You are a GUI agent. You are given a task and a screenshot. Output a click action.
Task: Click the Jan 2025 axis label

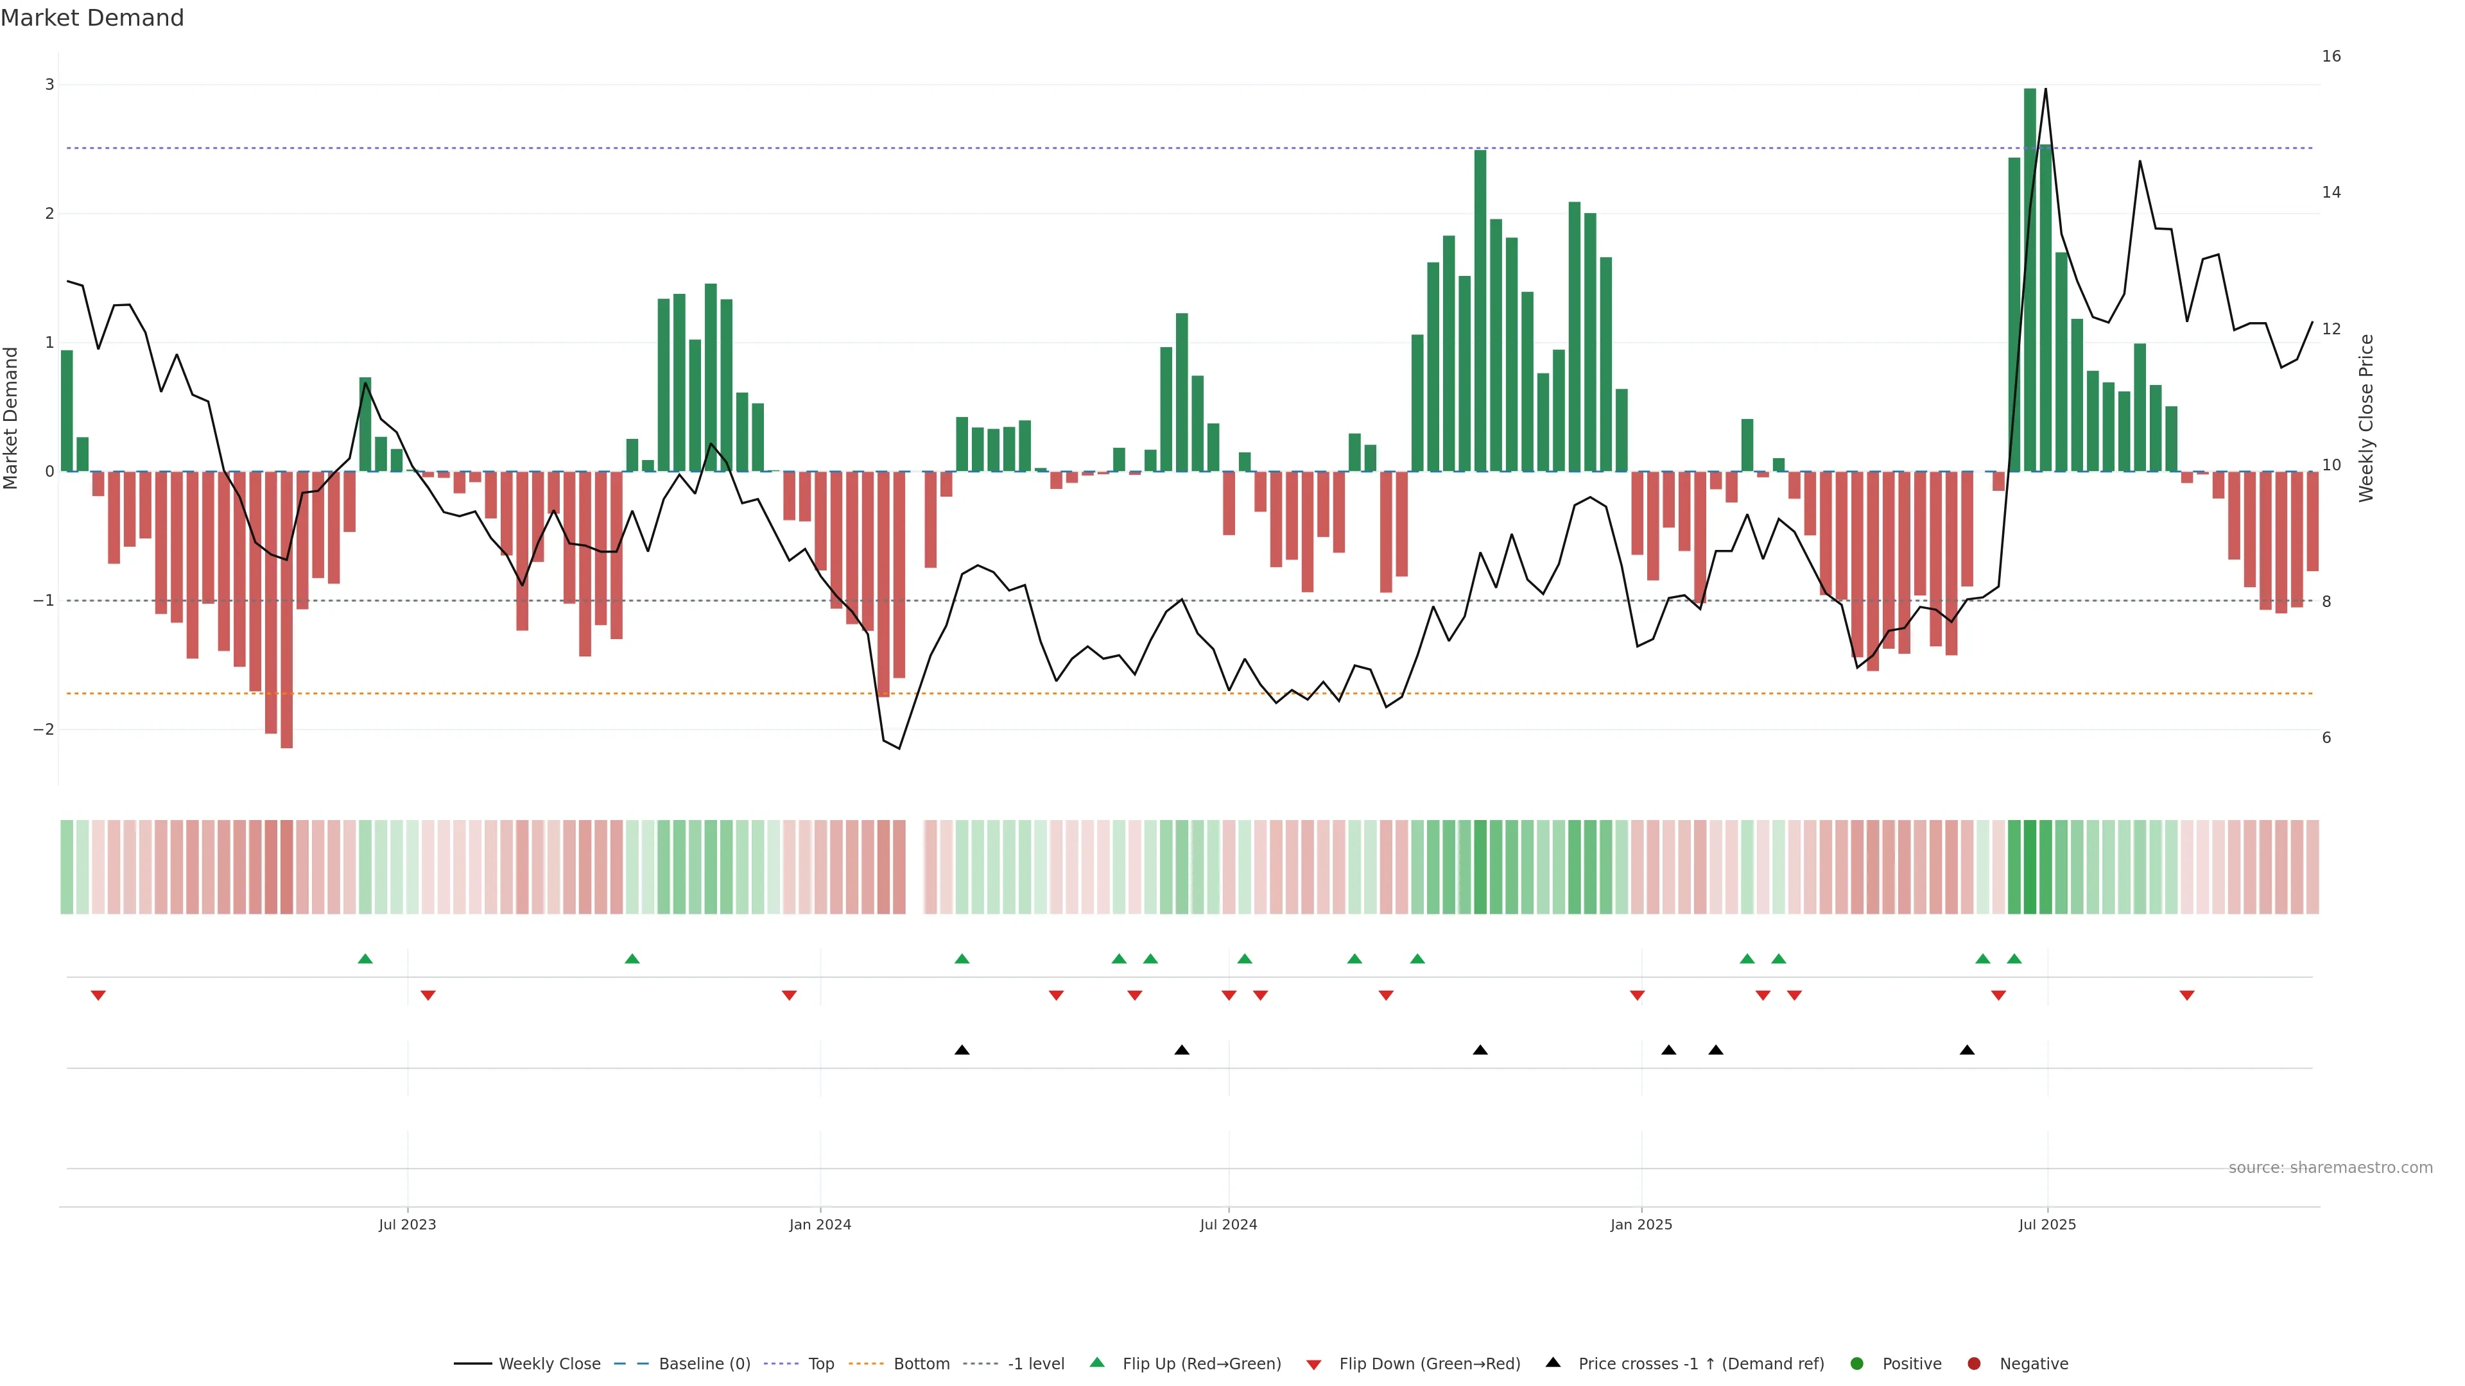coord(1641,1226)
